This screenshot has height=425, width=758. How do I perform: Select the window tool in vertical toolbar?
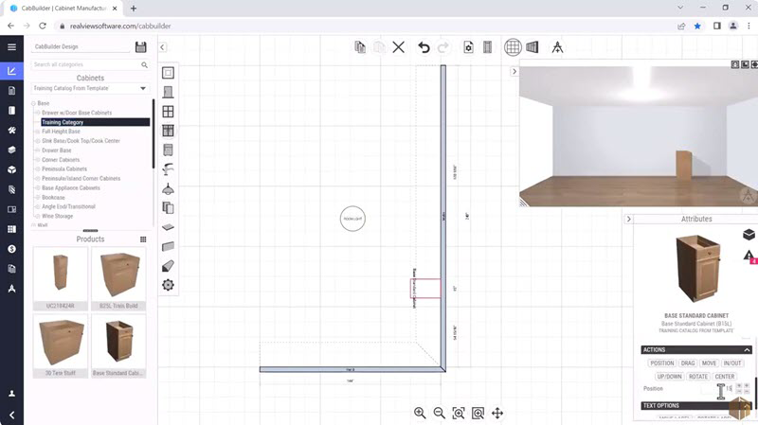[x=168, y=112]
